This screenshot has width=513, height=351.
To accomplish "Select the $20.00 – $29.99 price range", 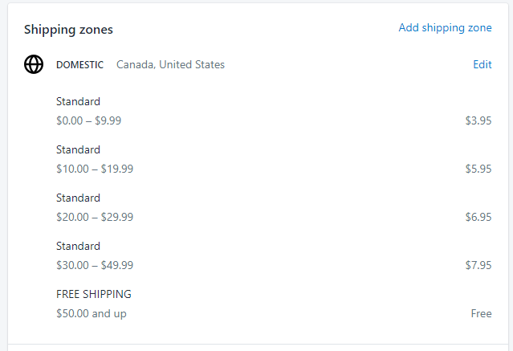I will click(x=95, y=217).
